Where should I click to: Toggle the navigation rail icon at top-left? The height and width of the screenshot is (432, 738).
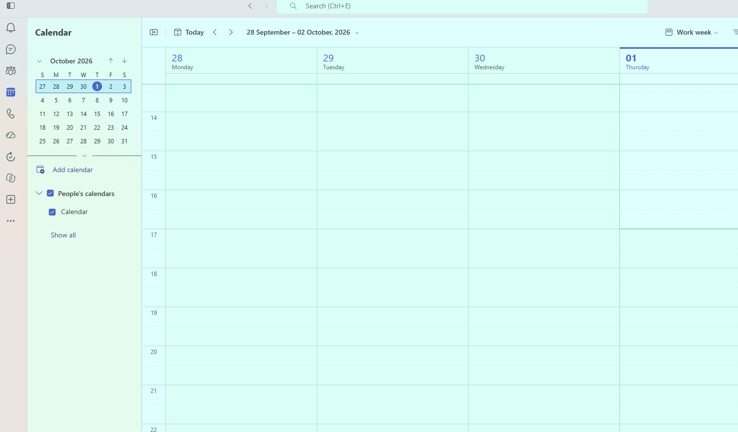coord(11,6)
